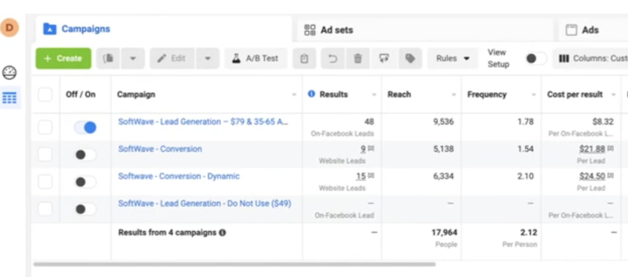Viewport: 628px width, 277px height.
Task: Open the account overview gauge icon
Action: (10, 72)
